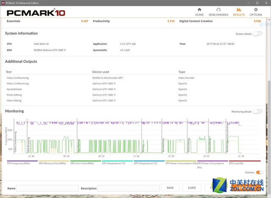271x198 pixels.
Task: Click the Device used column header
Action: pyautogui.click(x=101, y=72)
